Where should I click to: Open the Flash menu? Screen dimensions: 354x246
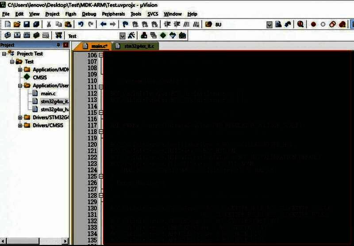click(70, 14)
